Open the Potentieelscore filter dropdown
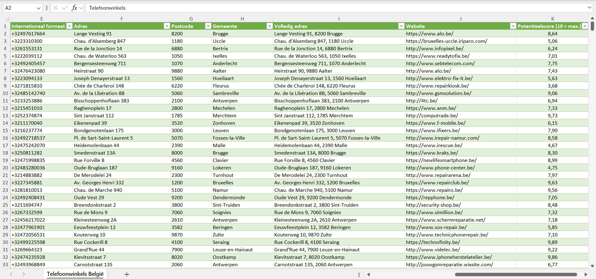The width and height of the screenshot is (596, 279). click(584, 26)
